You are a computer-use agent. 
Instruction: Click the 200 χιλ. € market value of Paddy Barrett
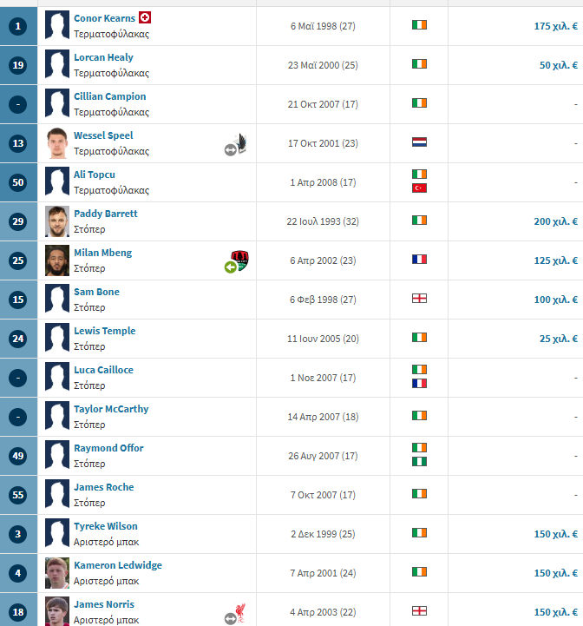[x=556, y=221]
